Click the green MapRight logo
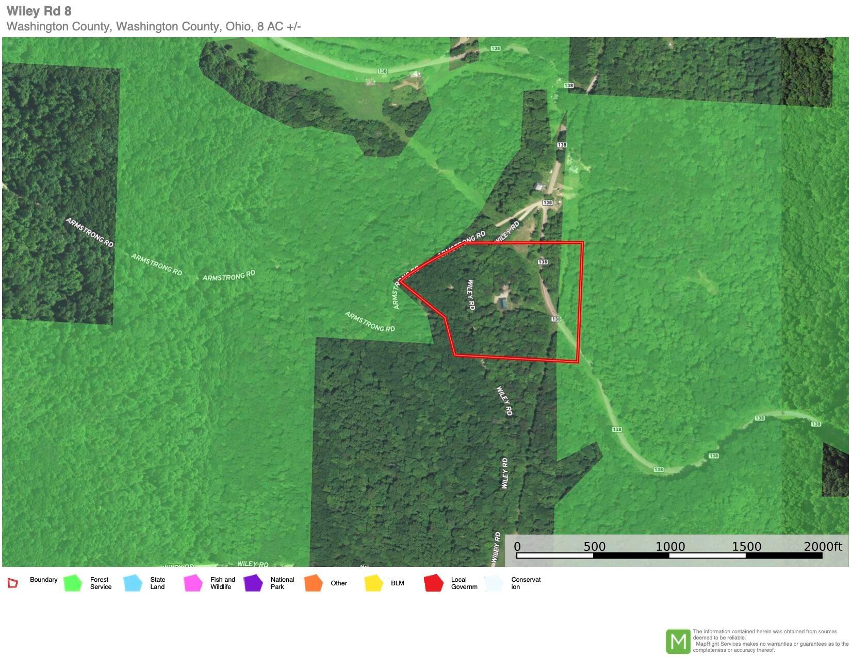 pyautogui.click(x=678, y=642)
